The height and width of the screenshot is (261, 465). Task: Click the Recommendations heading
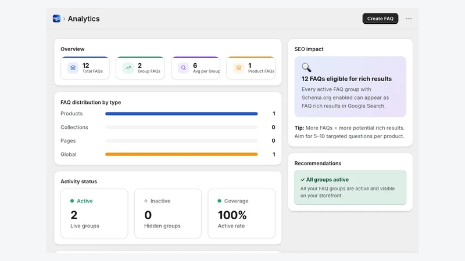tap(317, 164)
